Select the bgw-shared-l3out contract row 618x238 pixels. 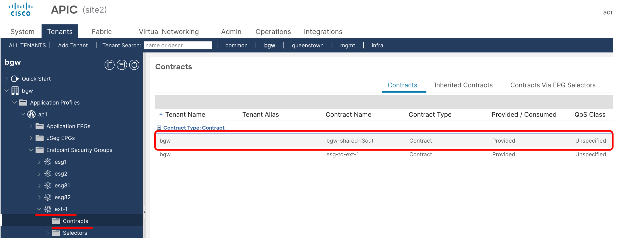(384, 140)
